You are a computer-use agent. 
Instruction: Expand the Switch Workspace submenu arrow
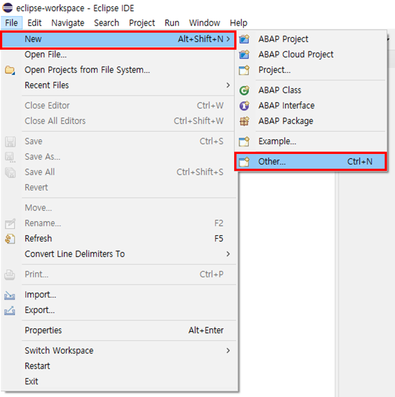coord(228,350)
